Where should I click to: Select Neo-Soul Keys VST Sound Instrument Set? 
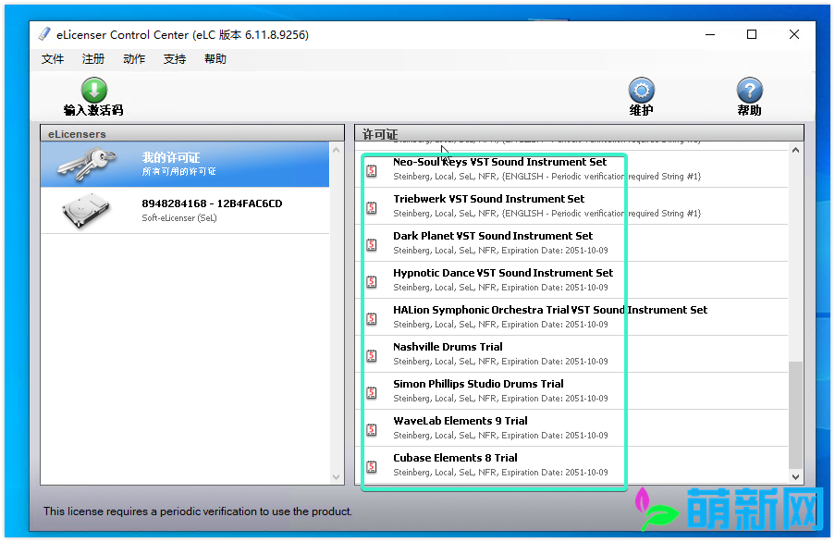coord(572,168)
